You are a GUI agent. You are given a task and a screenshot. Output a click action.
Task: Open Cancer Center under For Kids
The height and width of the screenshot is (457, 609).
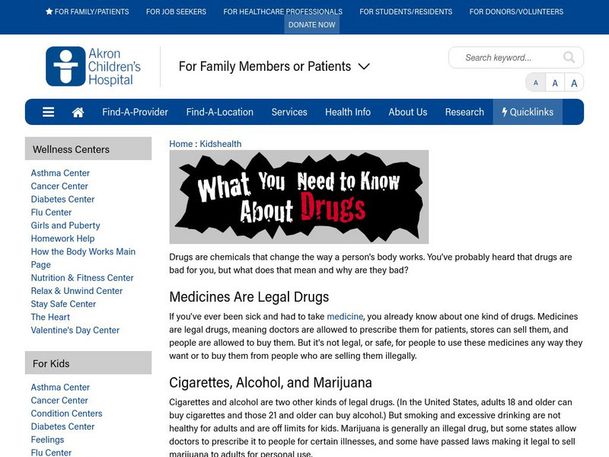[59, 401]
